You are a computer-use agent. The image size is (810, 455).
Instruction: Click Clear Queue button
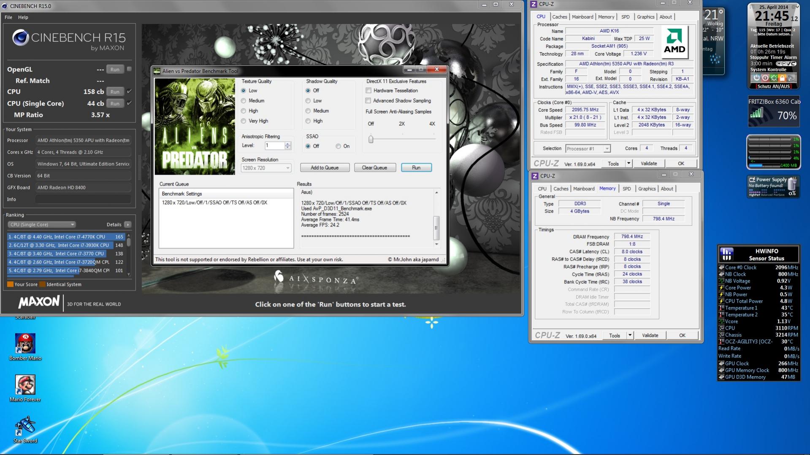[x=374, y=168]
